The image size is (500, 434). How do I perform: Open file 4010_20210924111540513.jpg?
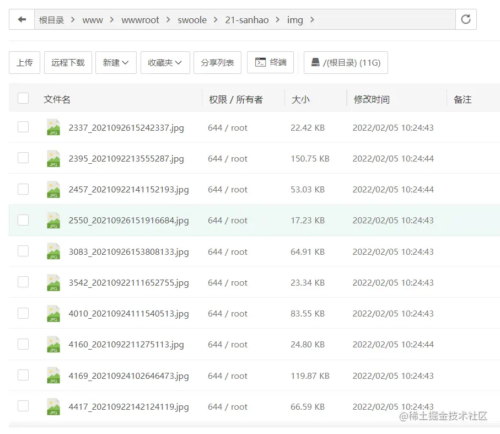(129, 314)
